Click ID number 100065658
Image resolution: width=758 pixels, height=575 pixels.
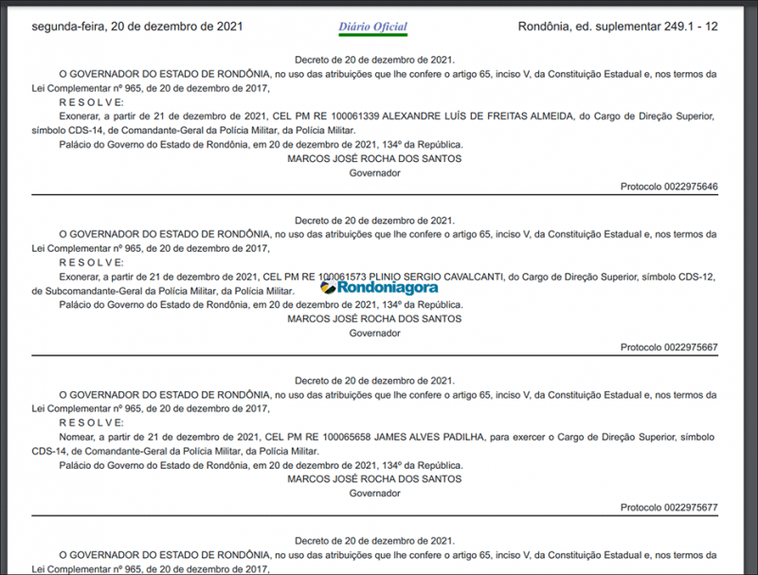(x=347, y=438)
